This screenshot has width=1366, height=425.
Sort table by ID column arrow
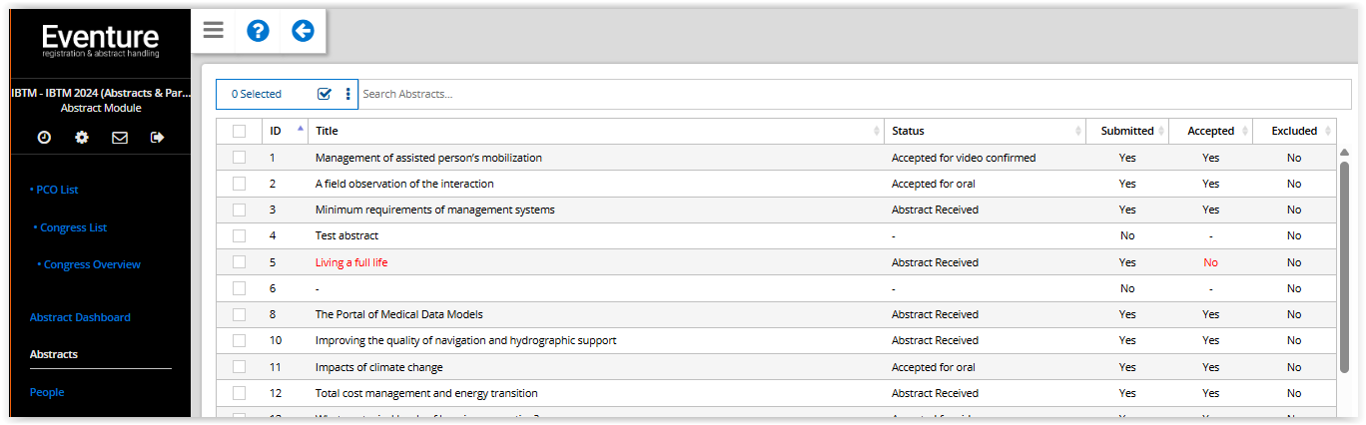(x=301, y=130)
